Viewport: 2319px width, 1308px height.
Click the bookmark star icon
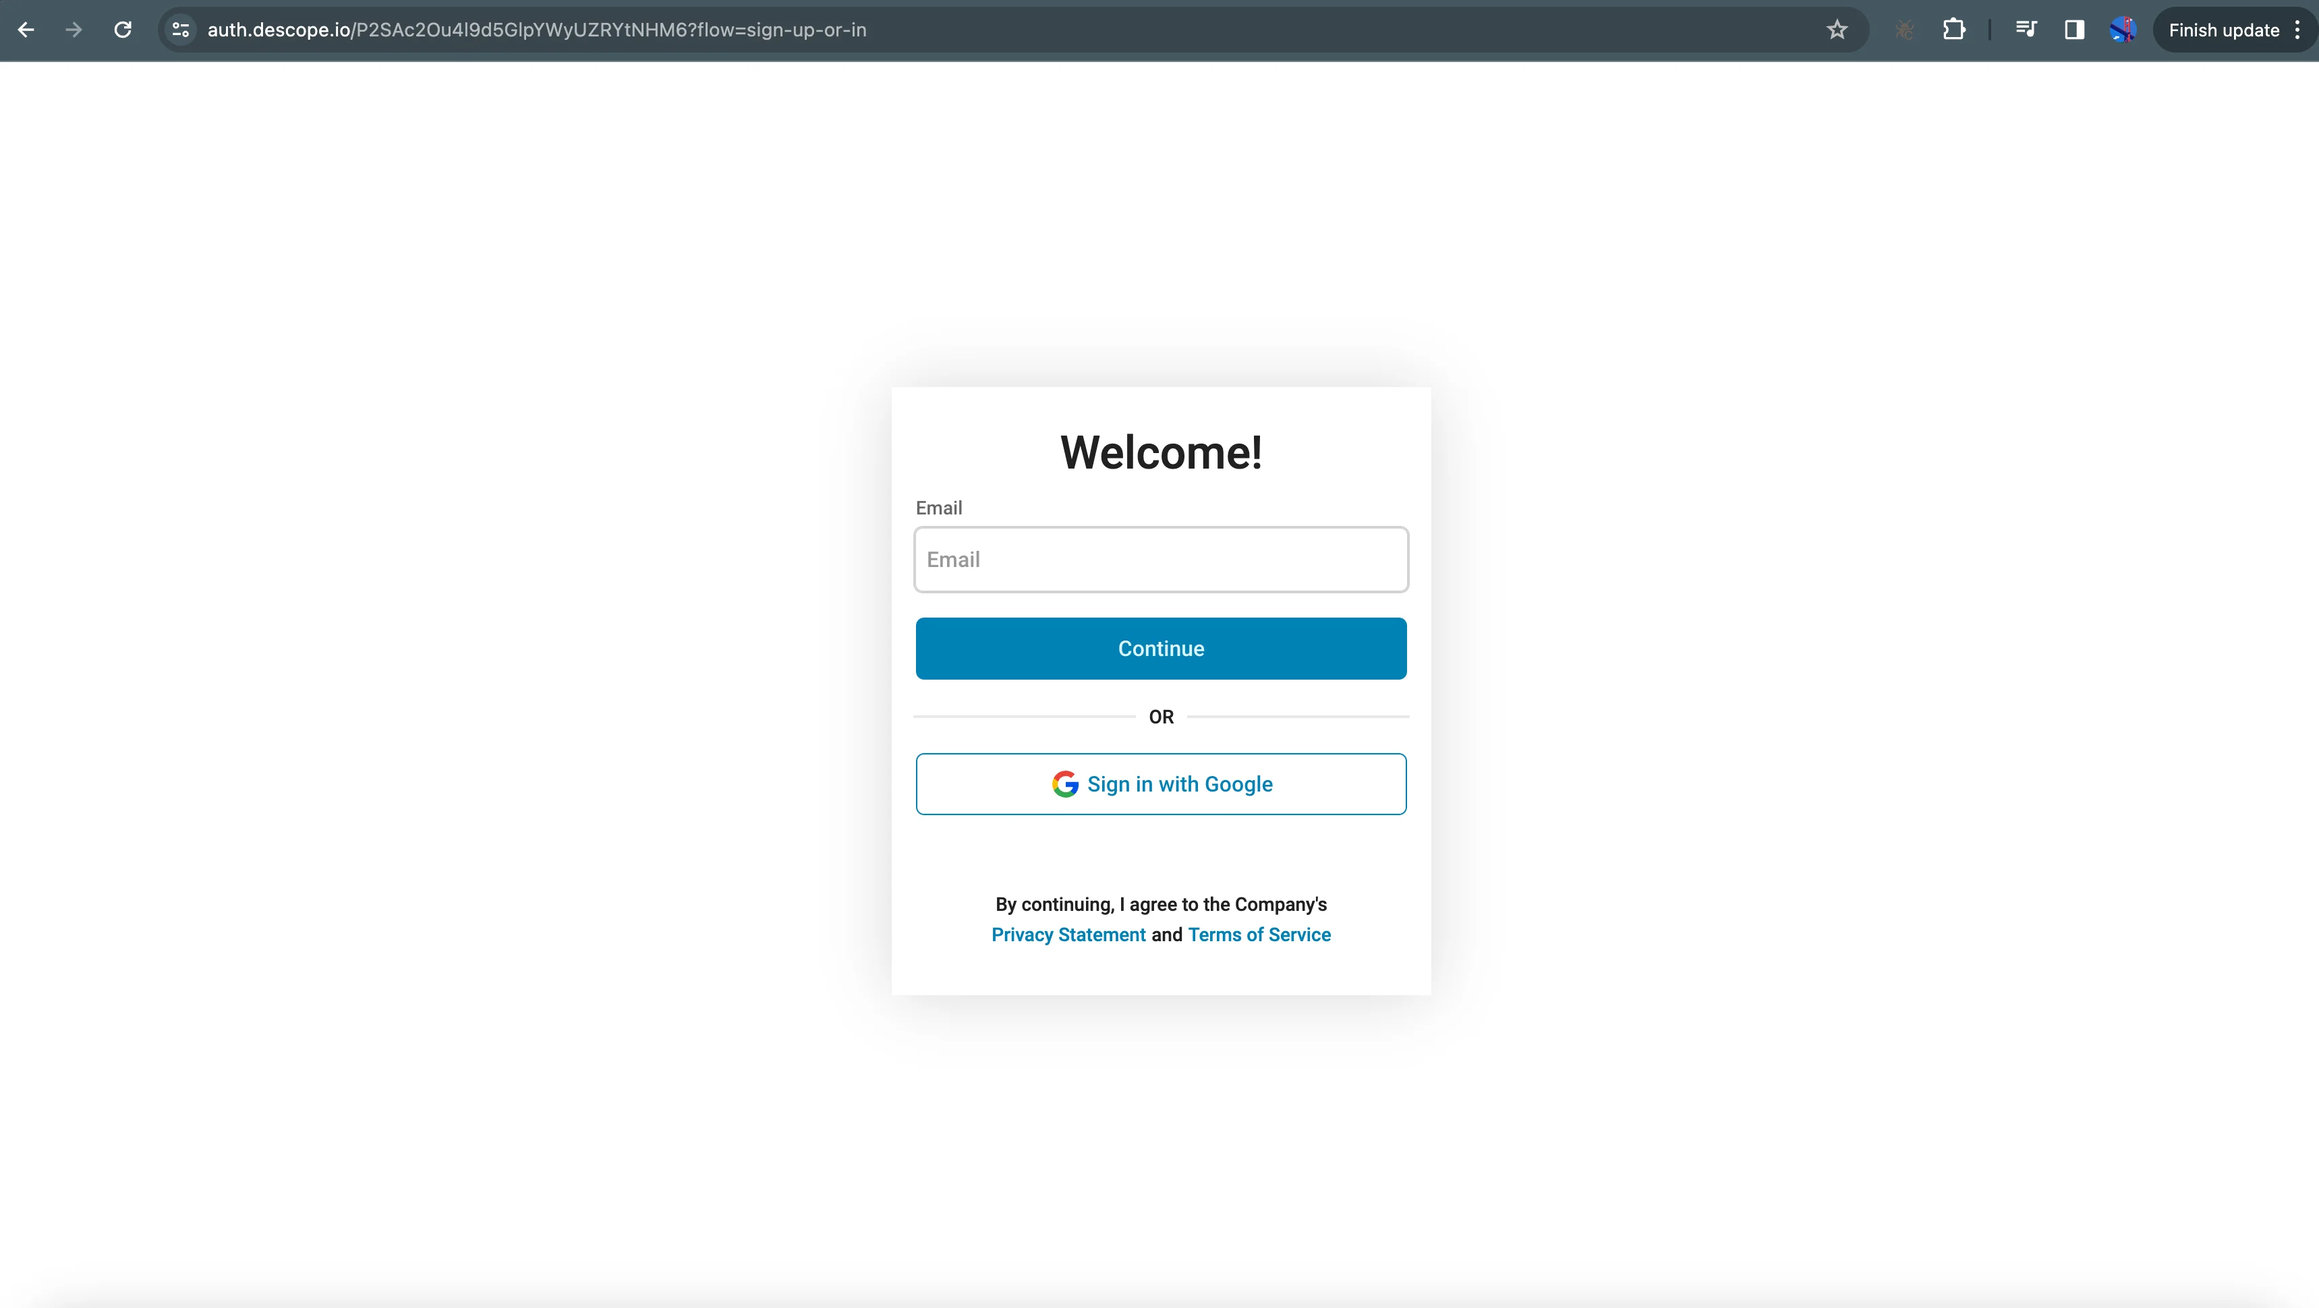pyautogui.click(x=1837, y=28)
